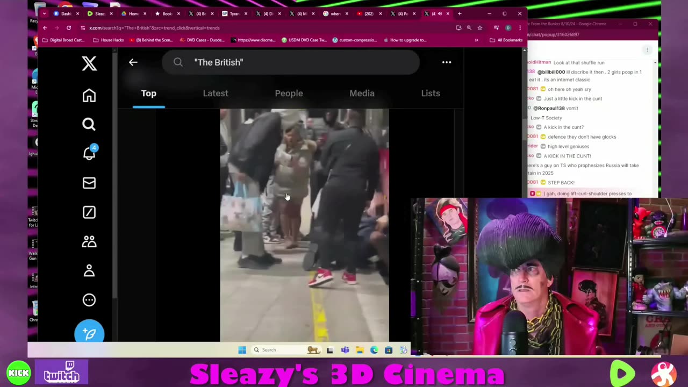Open a new Chrome tab with plus button
Viewport: 688px width, 387px height.
click(460, 13)
